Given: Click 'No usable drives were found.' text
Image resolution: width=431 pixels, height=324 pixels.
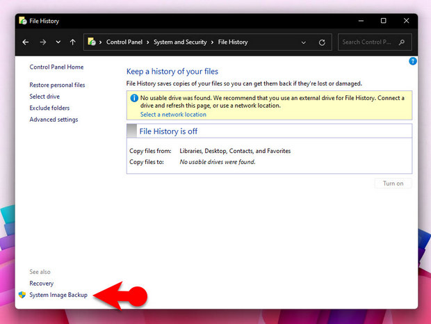Looking at the screenshot, I should [x=218, y=162].
